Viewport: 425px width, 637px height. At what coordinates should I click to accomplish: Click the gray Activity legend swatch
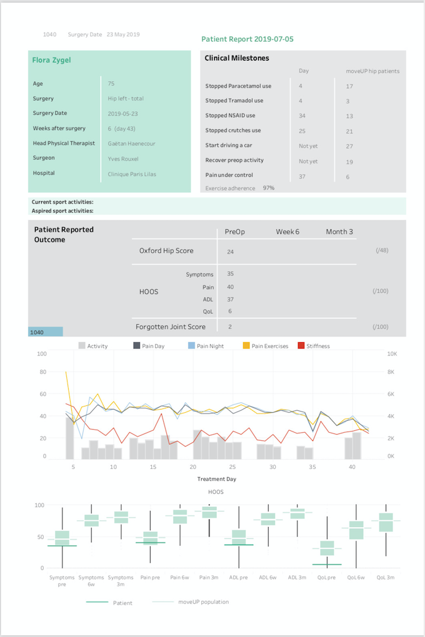(82, 346)
